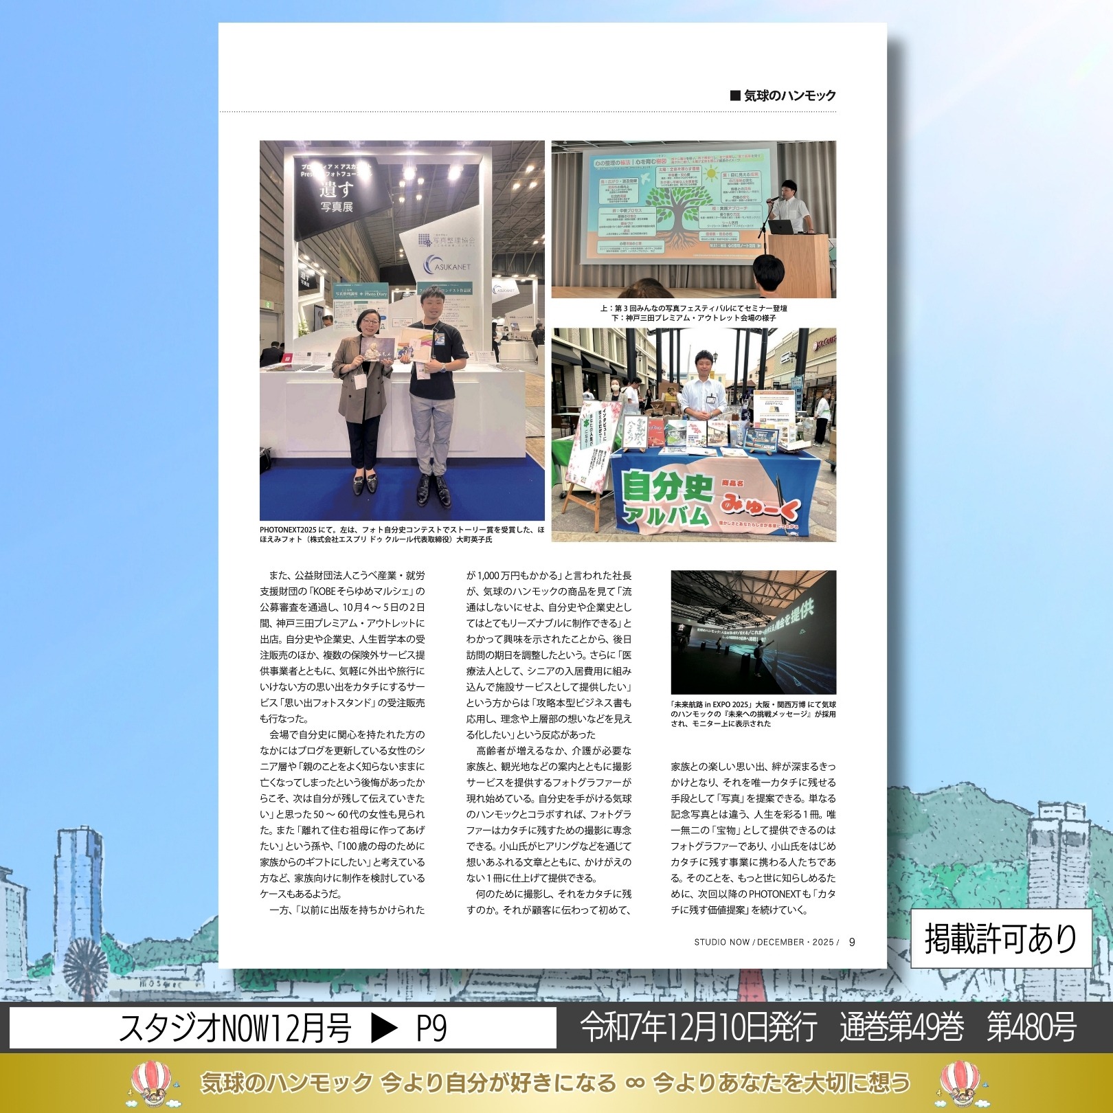The image size is (1113, 1113).
Task: Click the gold banner slogan 今より自分が好きになる
Action: pyautogui.click(x=498, y=1083)
